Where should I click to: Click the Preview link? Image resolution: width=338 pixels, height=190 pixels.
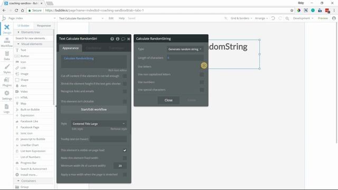(x=323, y=18)
